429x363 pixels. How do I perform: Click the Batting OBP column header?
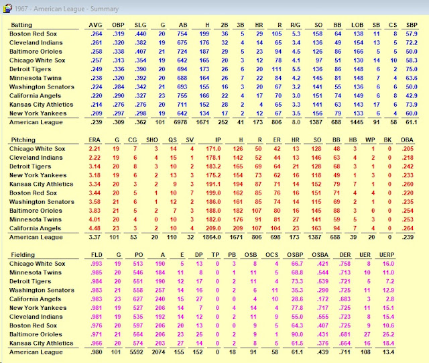(x=118, y=25)
